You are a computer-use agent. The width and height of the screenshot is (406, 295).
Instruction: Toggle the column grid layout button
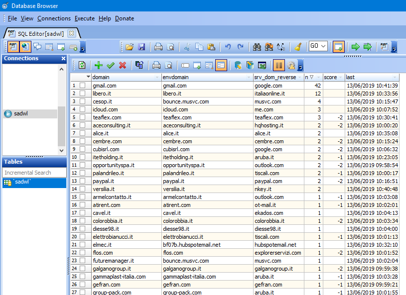(x=279, y=65)
